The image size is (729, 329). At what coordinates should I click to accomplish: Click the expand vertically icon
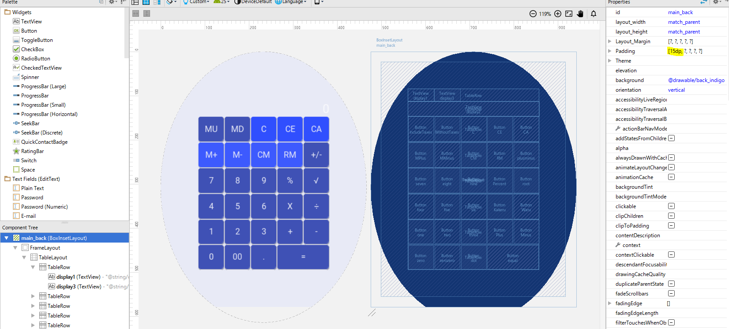pyautogui.click(x=147, y=14)
